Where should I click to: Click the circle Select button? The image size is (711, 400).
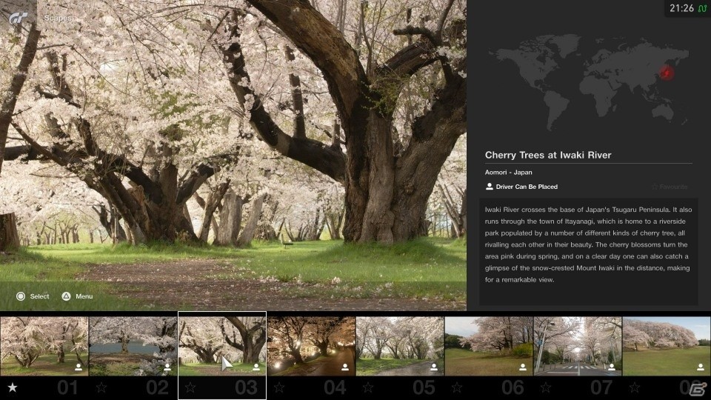pos(21,296)
